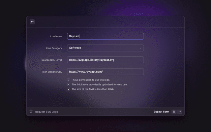Click the Source URL (.svg) label
Image resolution: width=211 pixels, height=132 pixels.
51,60
